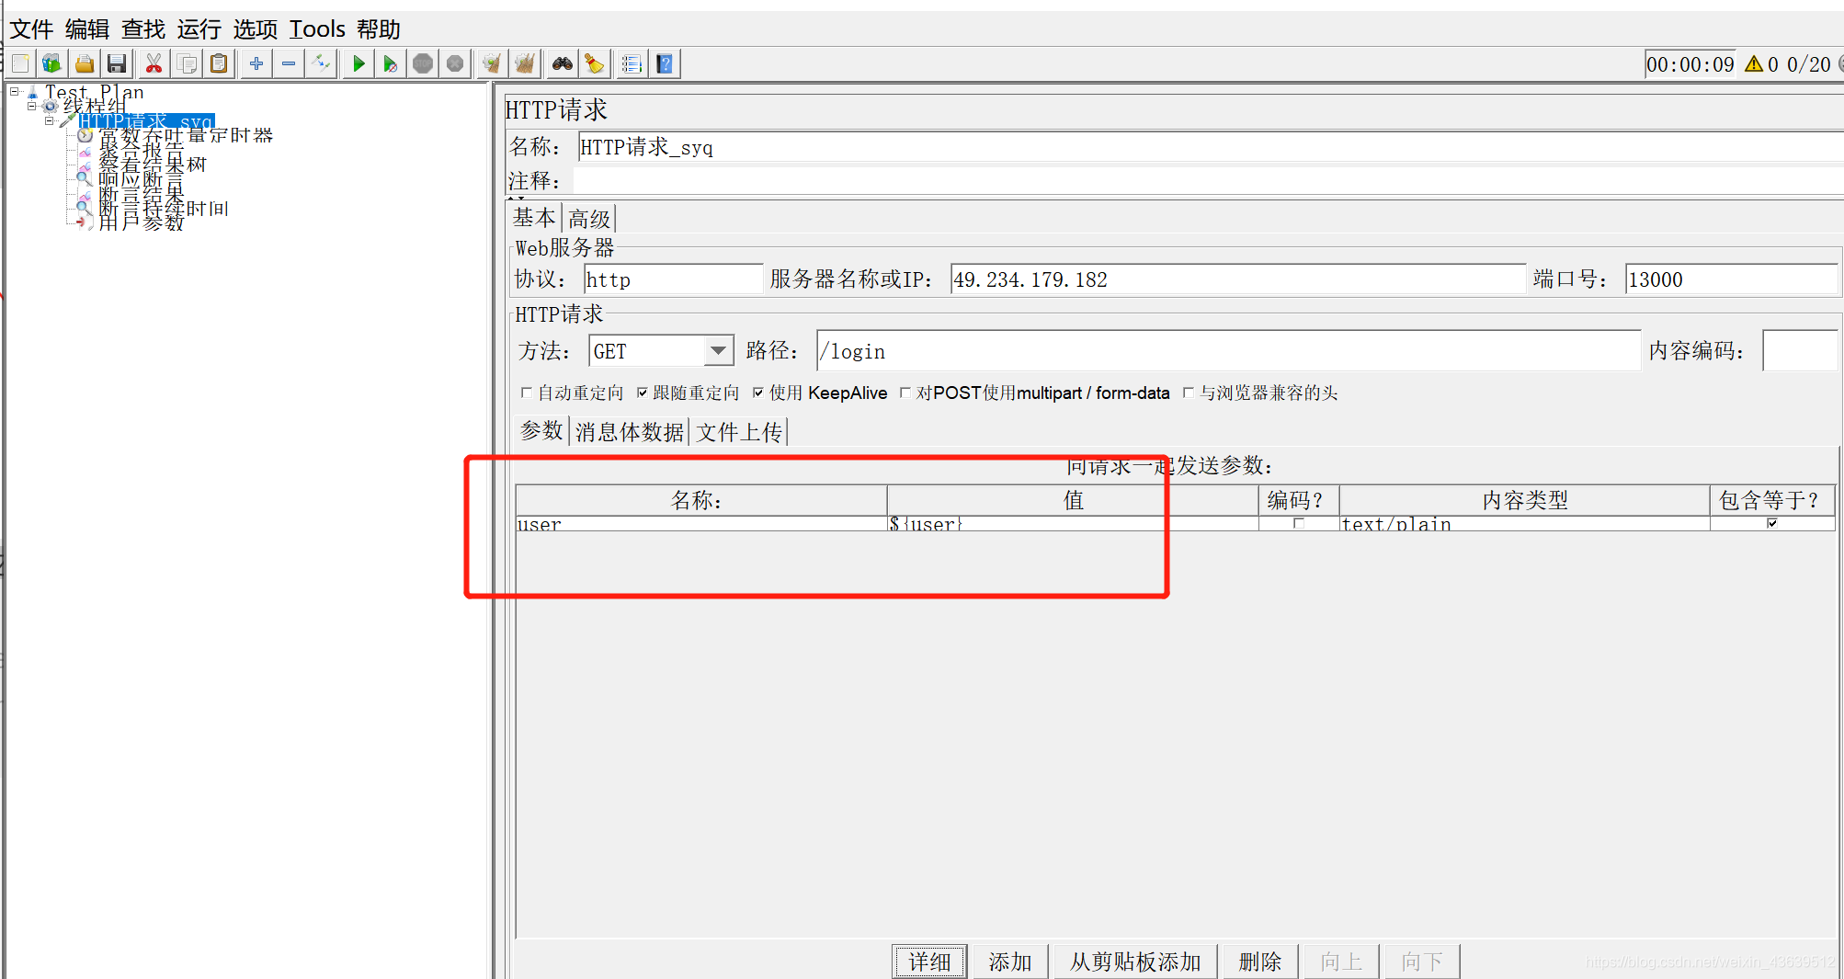Image resolution: width=1844 pixels, height=979 pixels.
Task: Expand all nodes with plus icon
Action: [256, 63]
